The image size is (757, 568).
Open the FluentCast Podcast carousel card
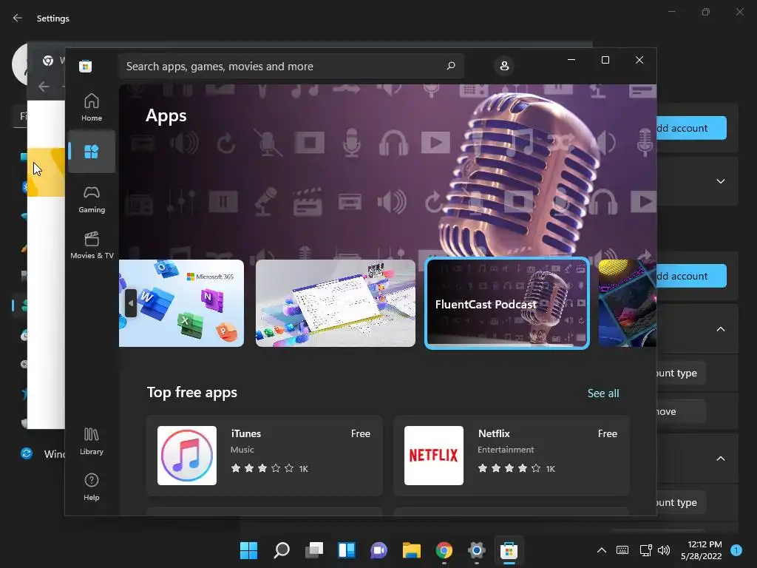tap(507, 303)
